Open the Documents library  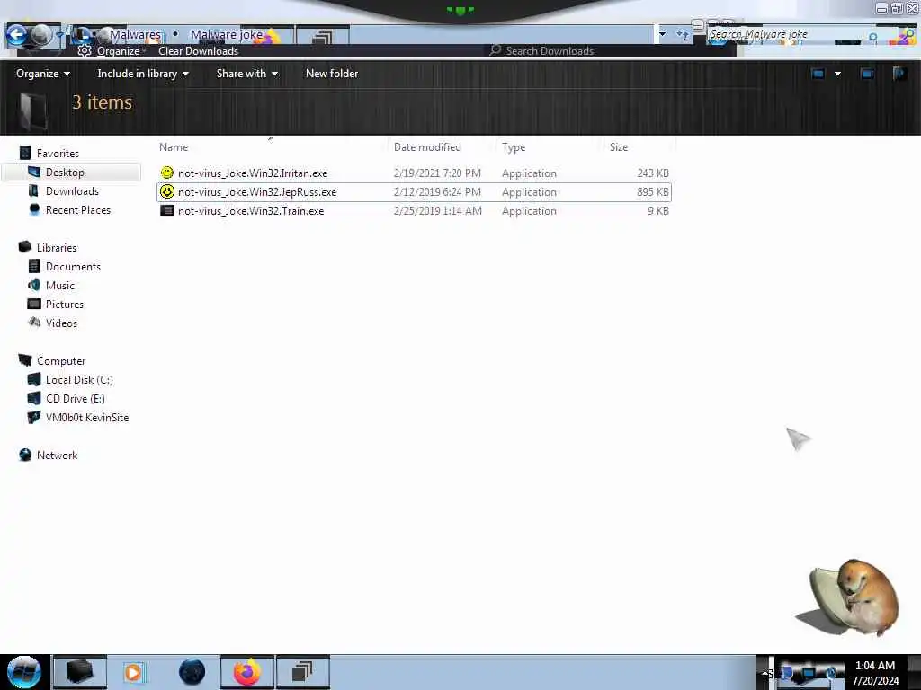pyautogui.click(x=73, y=266)
